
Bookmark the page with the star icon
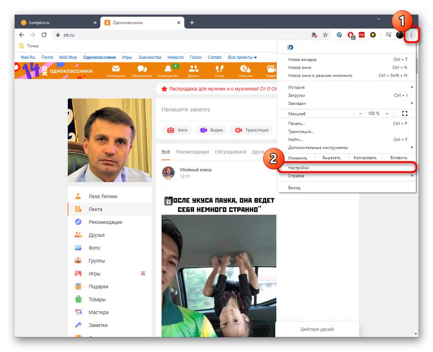325,35
